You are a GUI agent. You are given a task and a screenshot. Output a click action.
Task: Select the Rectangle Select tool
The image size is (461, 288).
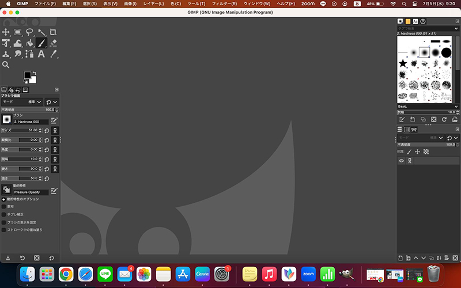pos(18,32)
